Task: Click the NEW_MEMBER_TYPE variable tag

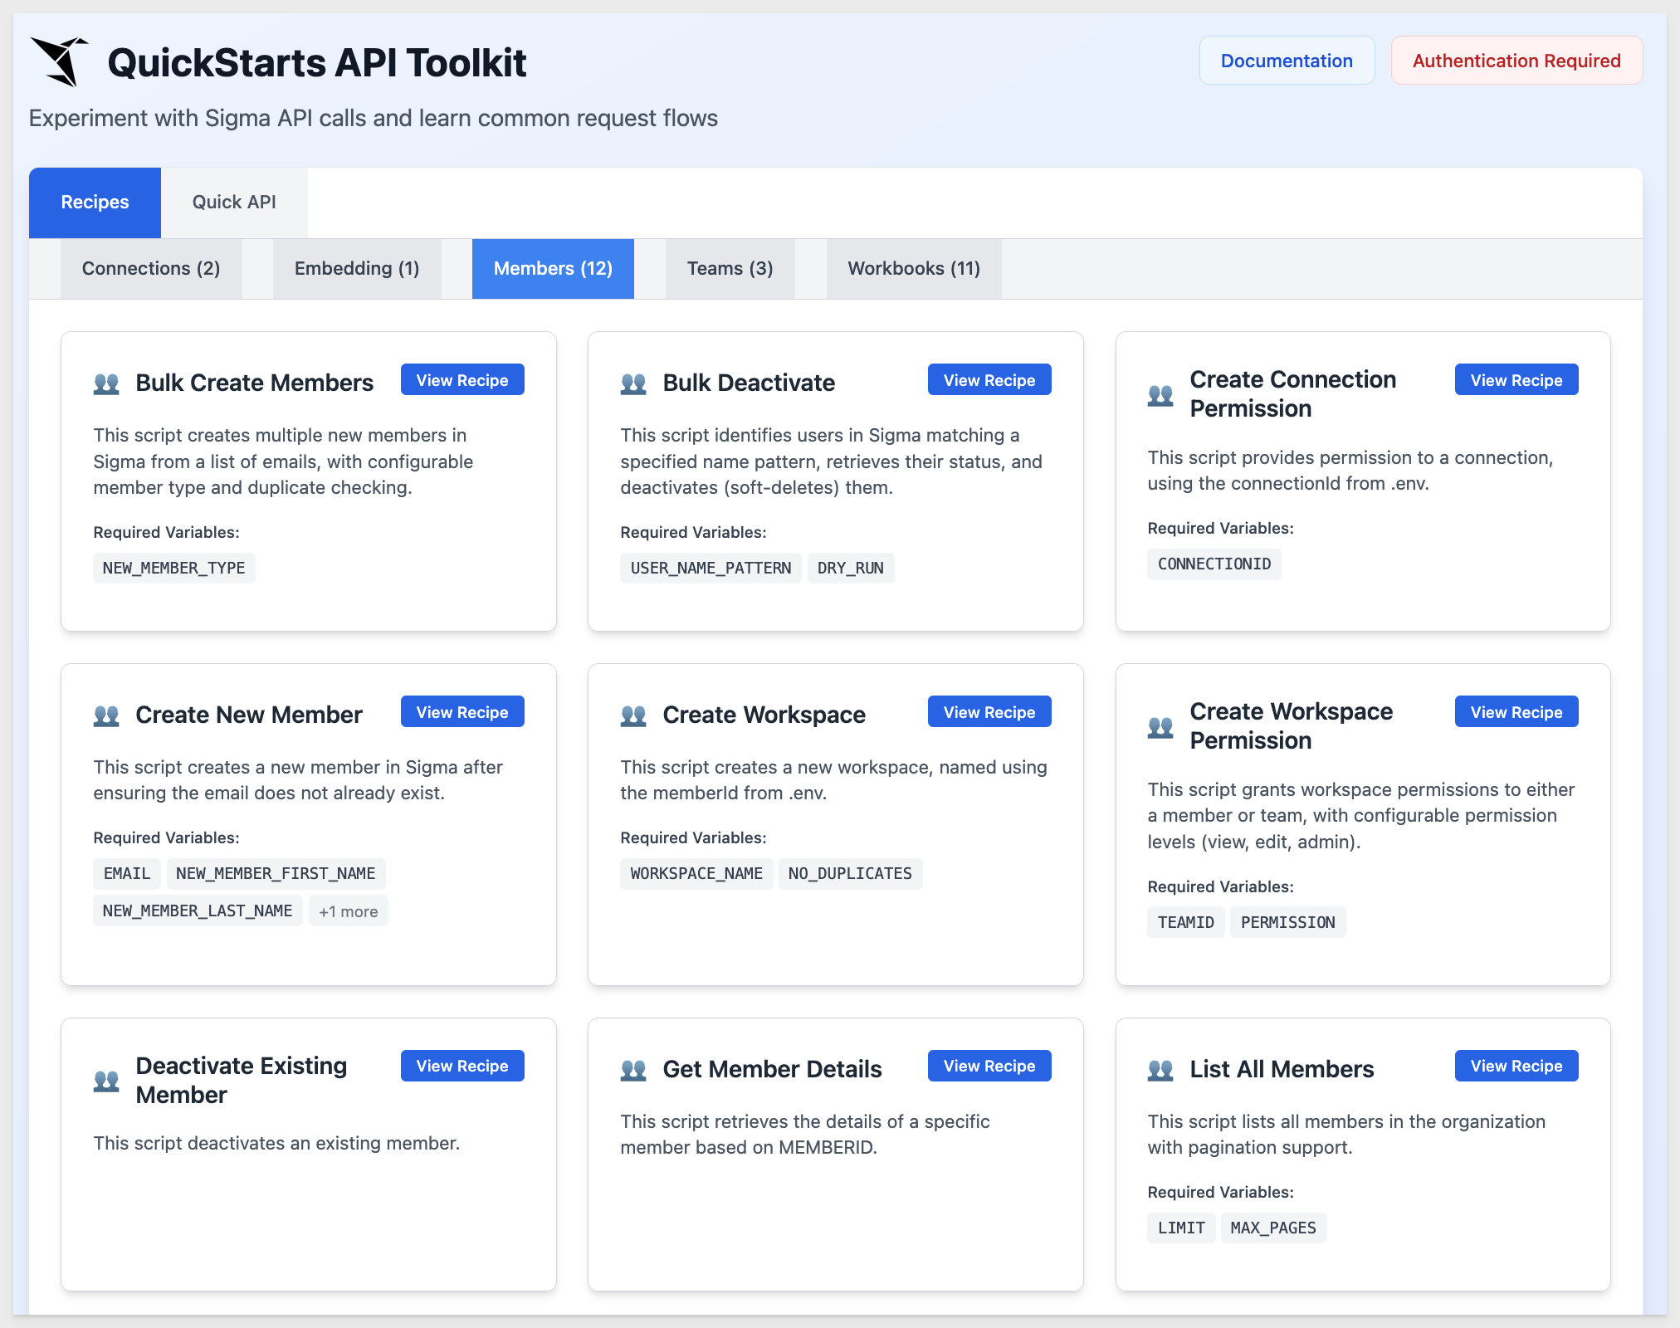Action: [174, 569]
